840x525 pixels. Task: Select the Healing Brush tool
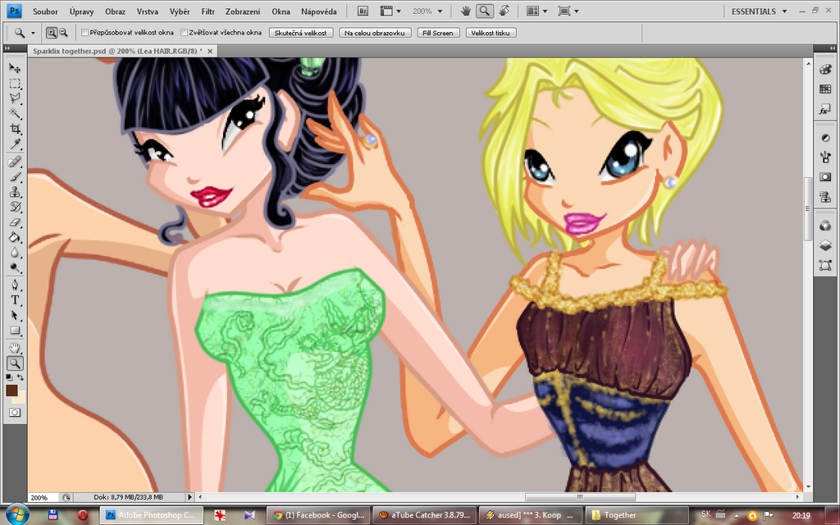pyautogui.click(x=15, y=162)
